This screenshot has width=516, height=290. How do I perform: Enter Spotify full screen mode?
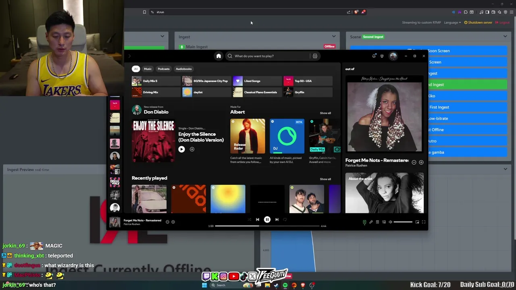[x=424, y=222]
